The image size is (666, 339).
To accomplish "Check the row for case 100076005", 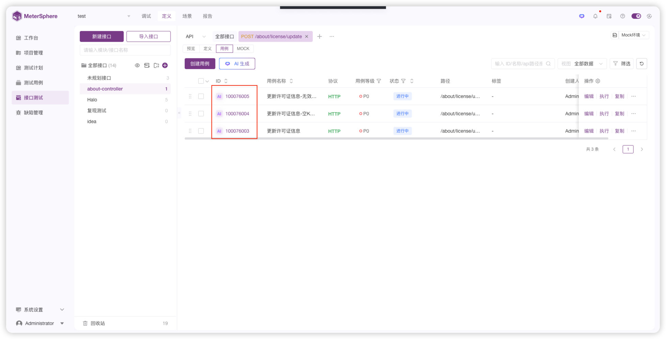I will coord(201,96).
